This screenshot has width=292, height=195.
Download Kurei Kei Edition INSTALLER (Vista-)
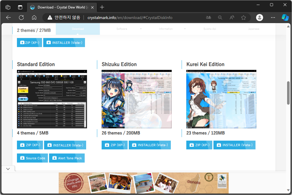point(234,145)
